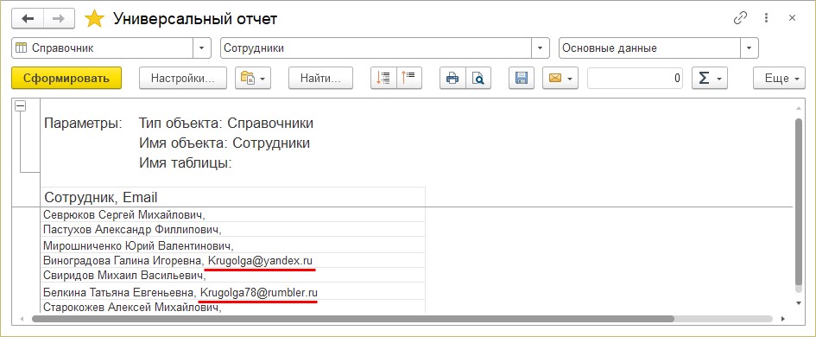Image resolution: width=816 pixels, height=337 pixels.
Task: Click the vertical scrollbar up arrow
Action: point(799,108)
